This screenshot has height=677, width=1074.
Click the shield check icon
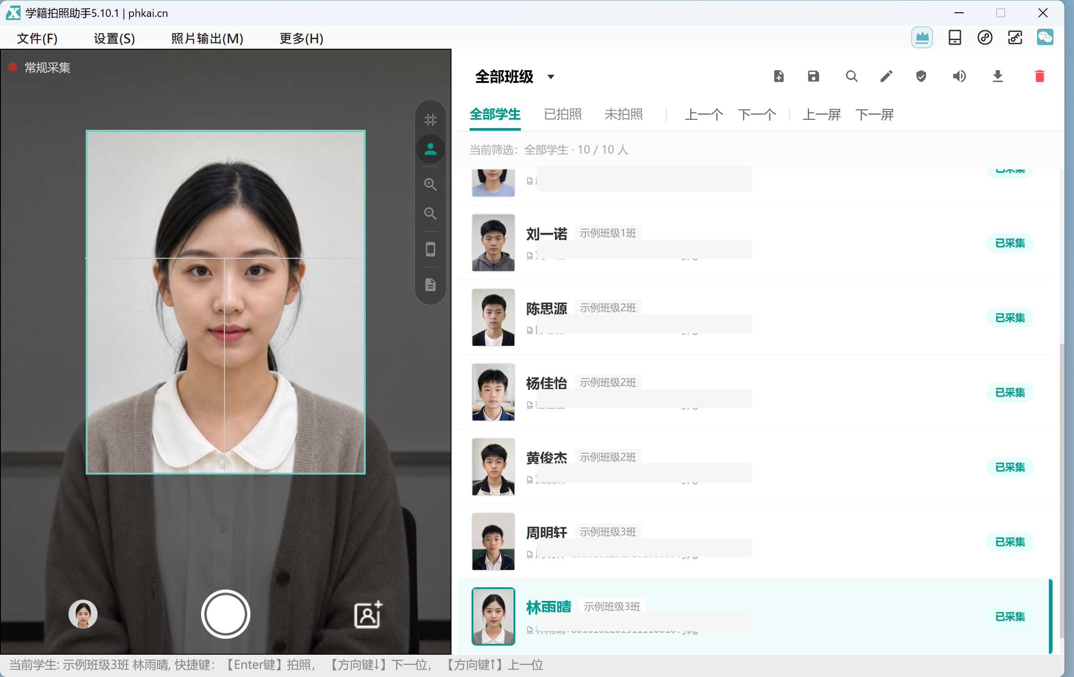pyautogui.click(x=921, y=76)
